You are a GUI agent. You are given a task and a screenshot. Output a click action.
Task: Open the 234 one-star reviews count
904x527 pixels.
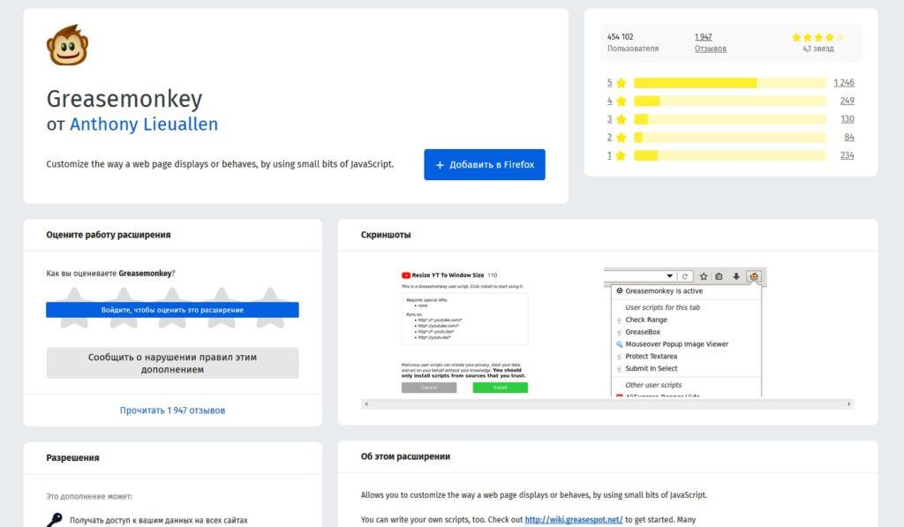[847, 155]
